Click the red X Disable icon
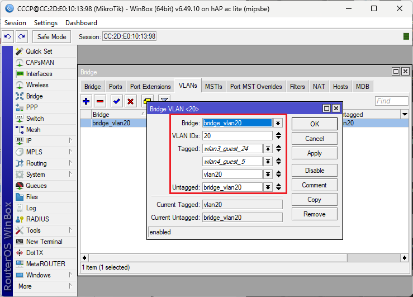Image resolution: width=413 pixels, height=297 pixels. pyautogui.click(x=131, y=101)
